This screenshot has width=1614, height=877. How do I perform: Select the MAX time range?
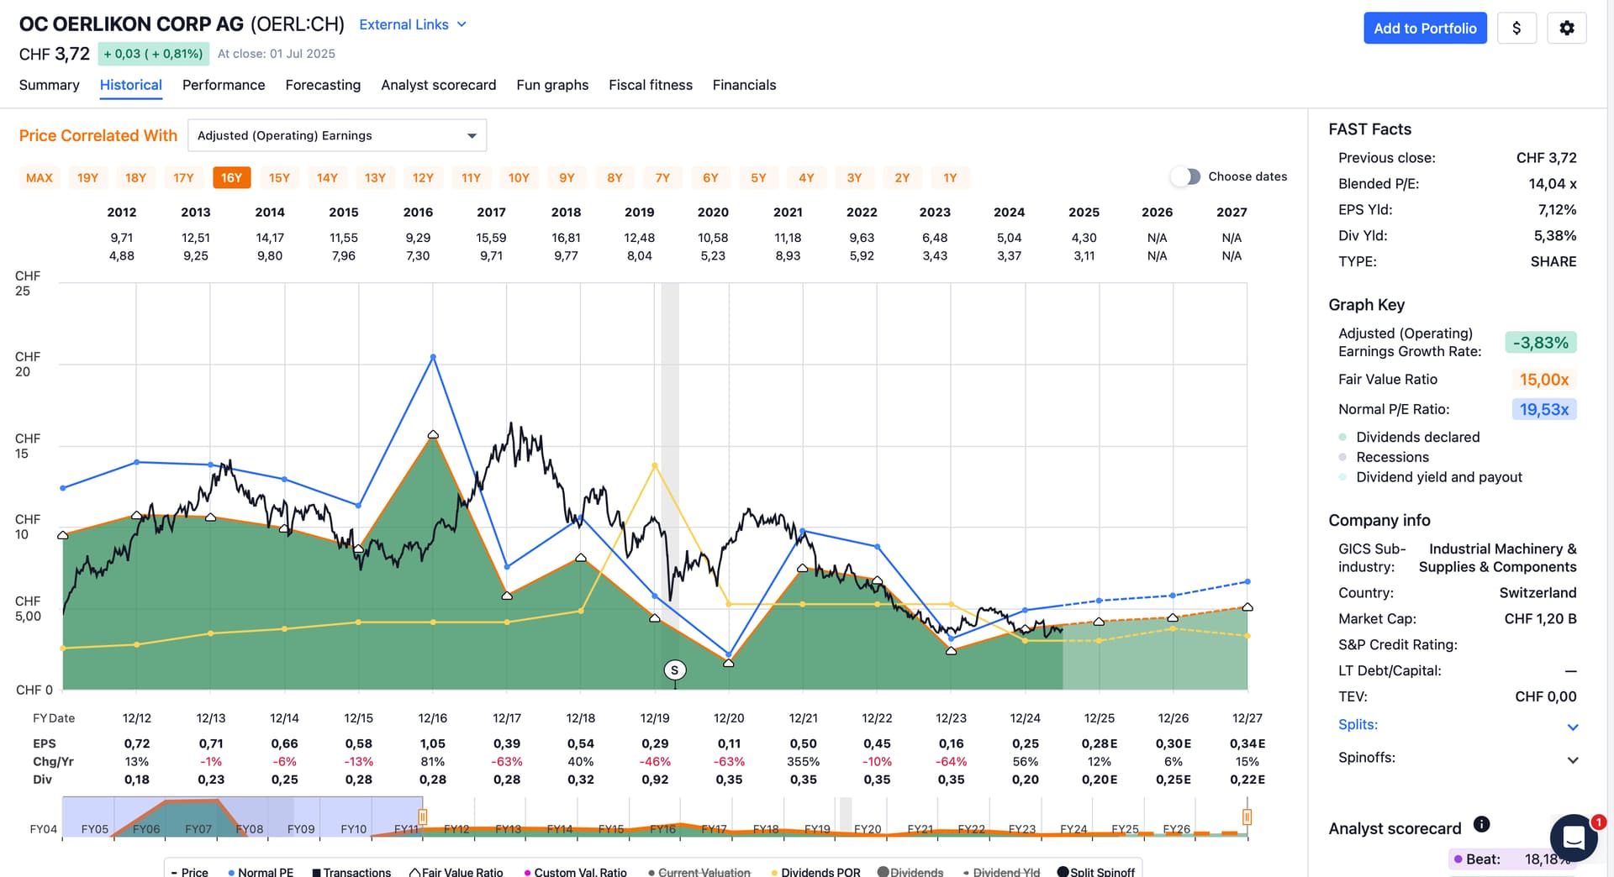pyautogui.click(x=40, y=177)
